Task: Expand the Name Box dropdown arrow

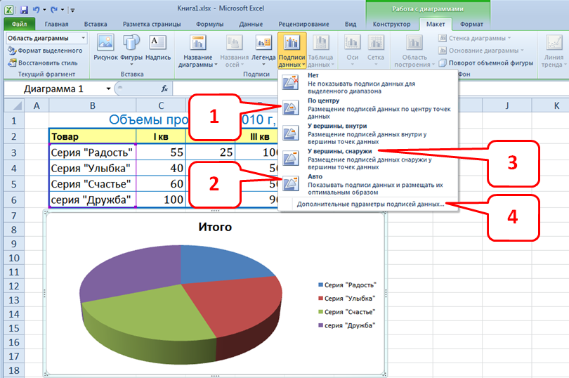Action: click(x=108, y=89)
